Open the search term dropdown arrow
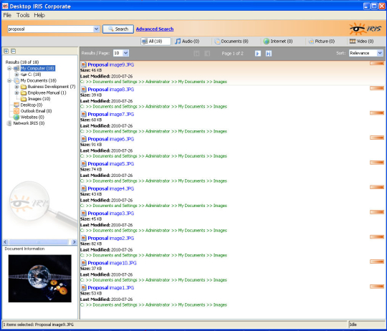 pos(96,29)
